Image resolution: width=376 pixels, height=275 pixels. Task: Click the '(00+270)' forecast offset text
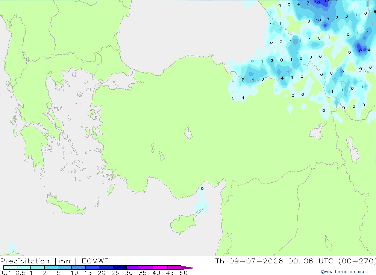(x=357, y=261)
